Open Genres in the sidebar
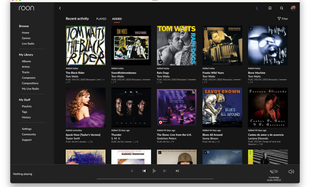 click(x=26, y=38)
